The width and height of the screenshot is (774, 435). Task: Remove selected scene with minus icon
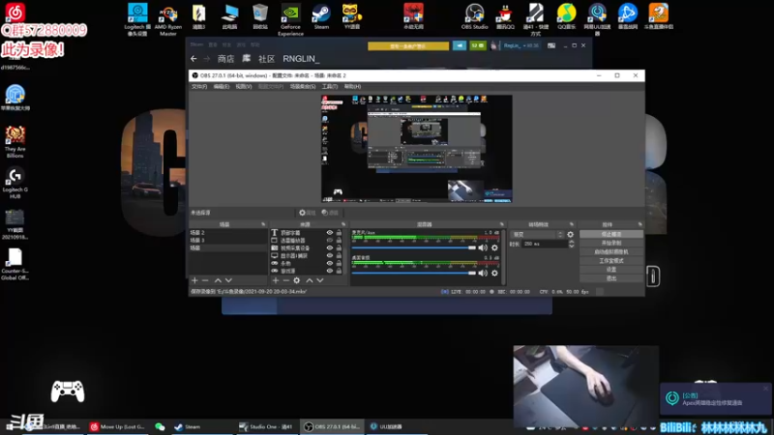click(205, 280)
